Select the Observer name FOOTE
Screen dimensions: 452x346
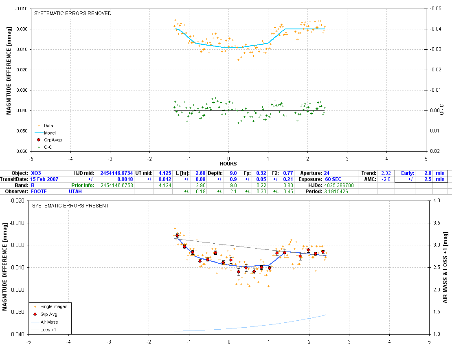click(39, 191)
